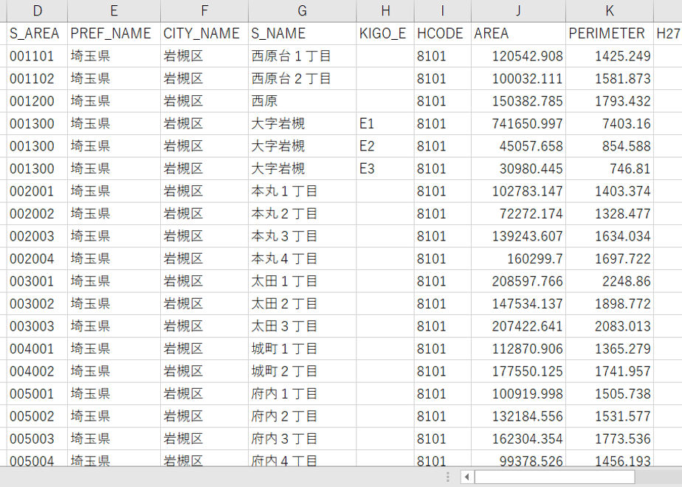This screenshot has height=487, width=682.
Task: Select column K header
Action: point(610,11)
